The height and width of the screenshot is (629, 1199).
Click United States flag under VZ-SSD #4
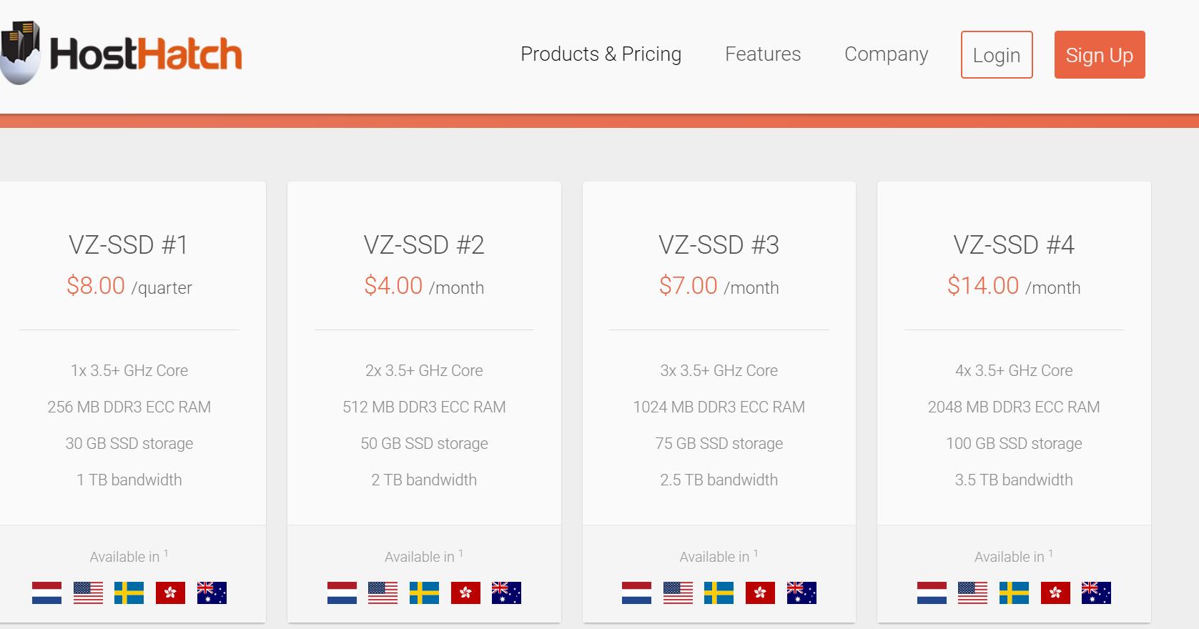click(x=972, y=593)
